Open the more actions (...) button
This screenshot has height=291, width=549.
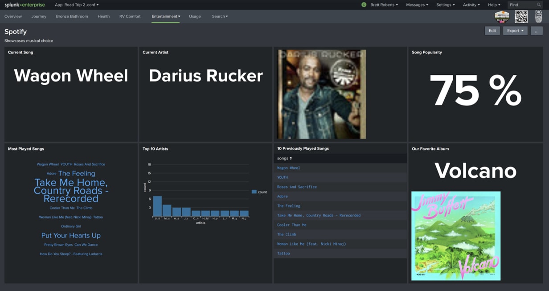coord(537,31)
